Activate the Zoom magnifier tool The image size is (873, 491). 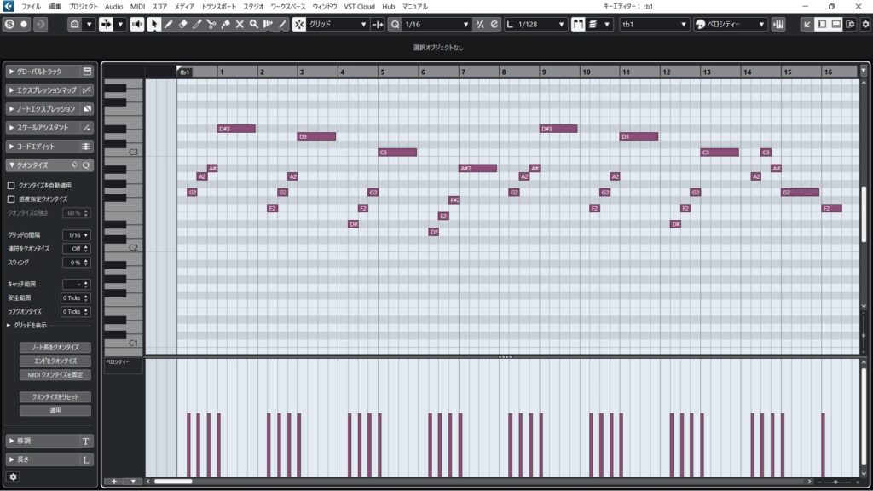pos(254,25)
